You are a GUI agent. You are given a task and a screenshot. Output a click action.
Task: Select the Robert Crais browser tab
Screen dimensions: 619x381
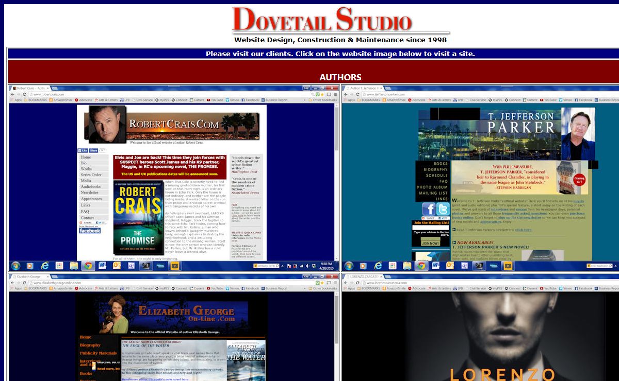(x=31, y=88)
